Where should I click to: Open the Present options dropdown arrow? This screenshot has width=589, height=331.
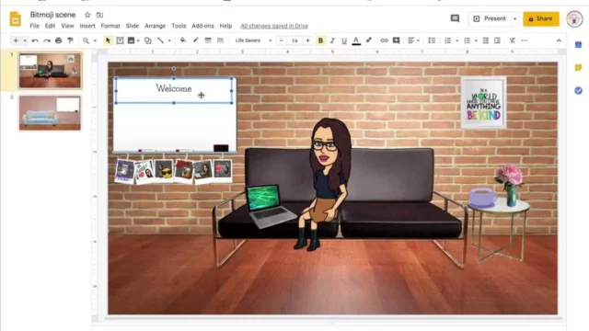pos(515,18)
